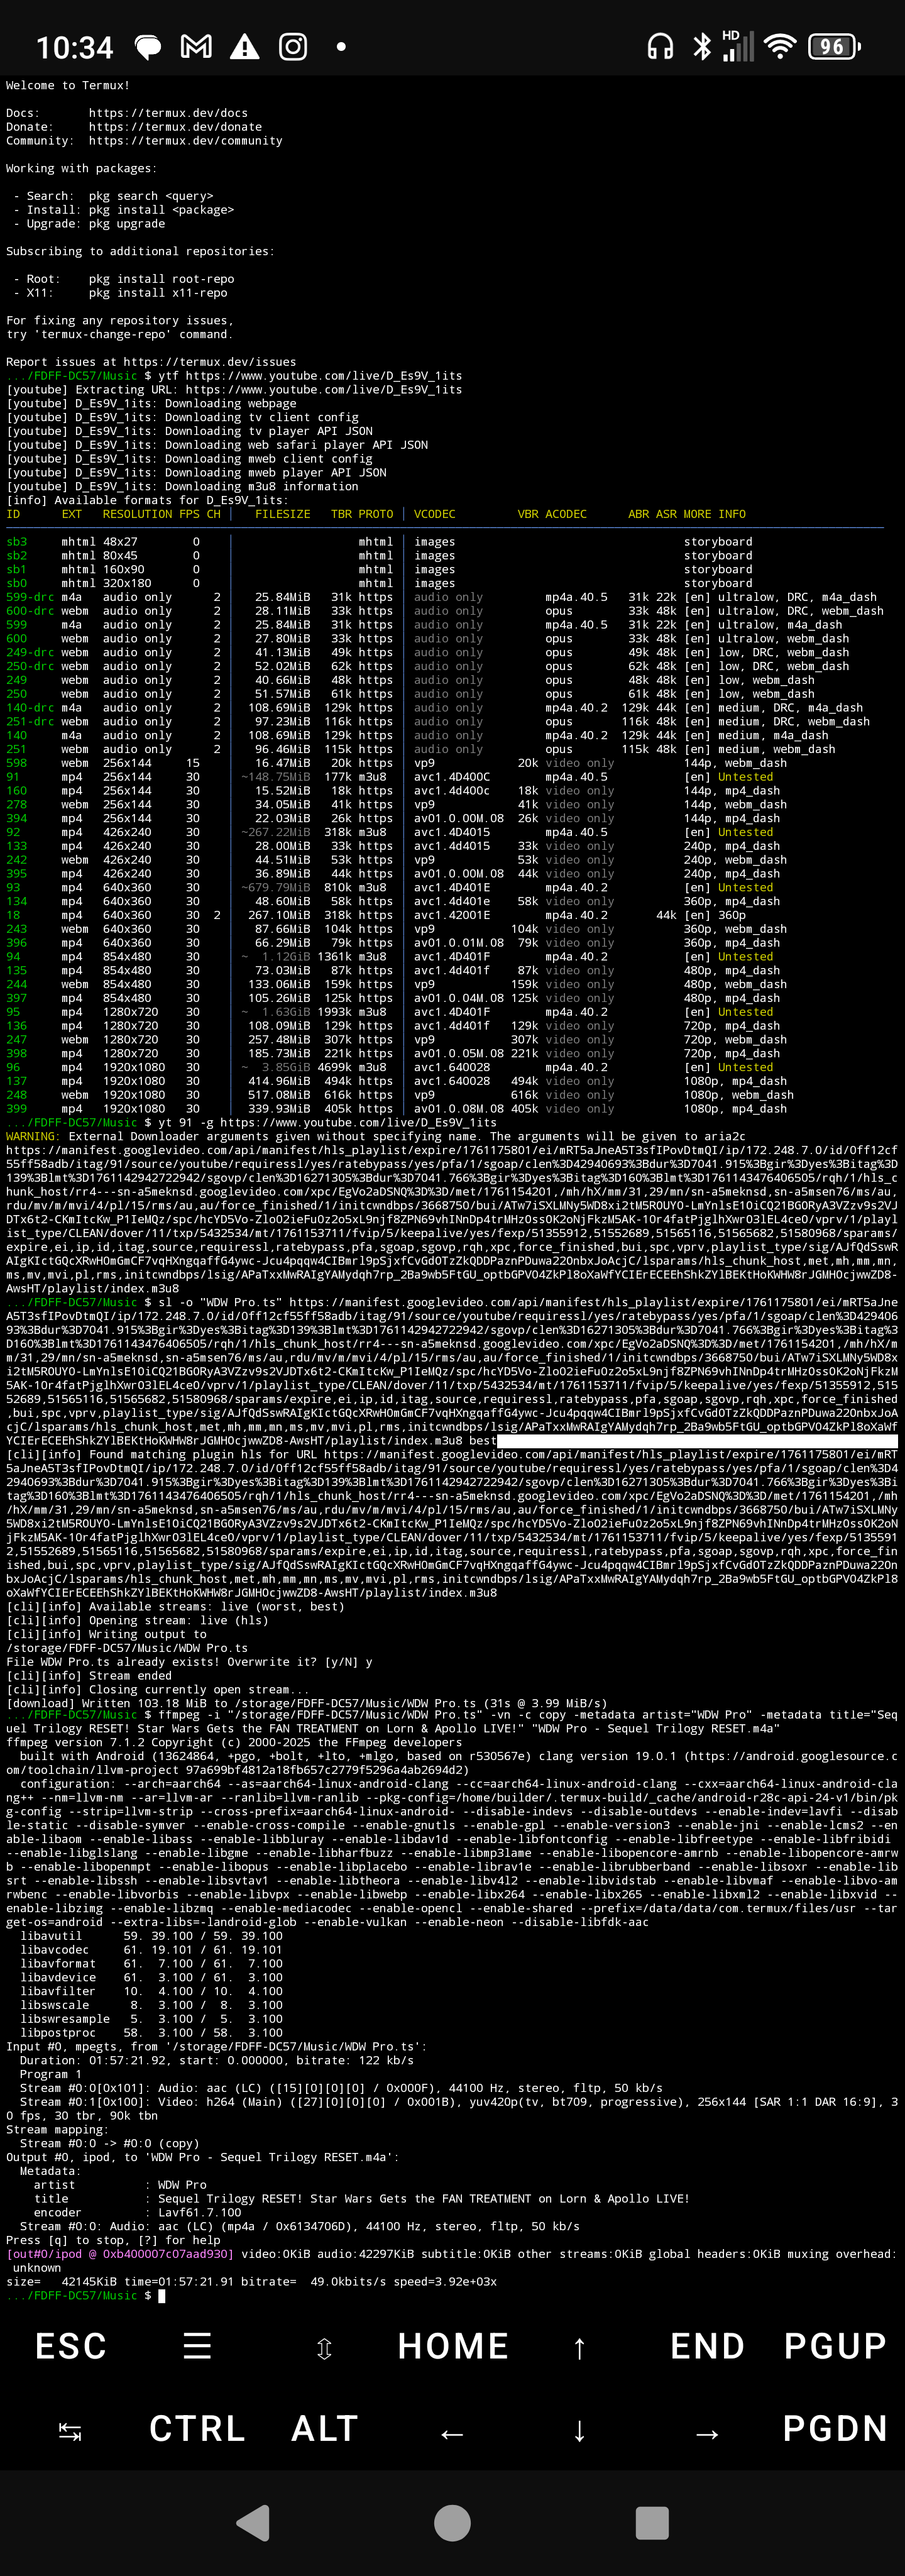The image size is (905, 2576).
Task: Tap the libpostproc version line
Action: point(151,2034)
